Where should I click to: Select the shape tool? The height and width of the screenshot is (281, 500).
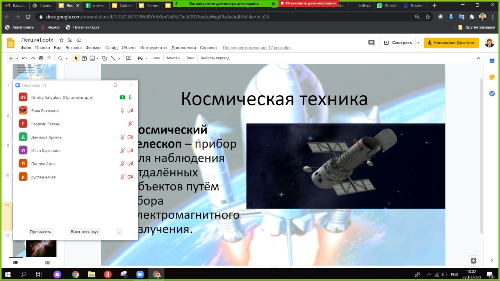104,58
